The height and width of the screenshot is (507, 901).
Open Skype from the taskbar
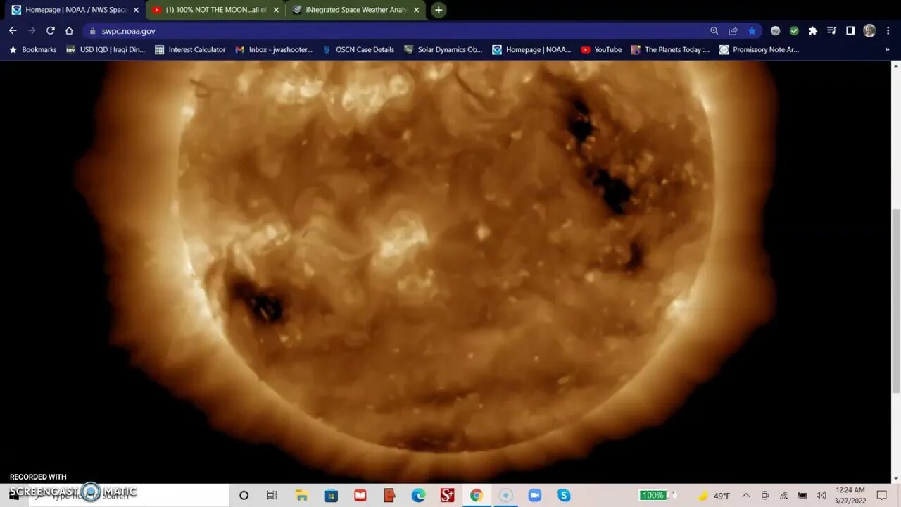(x=564, y=496)
